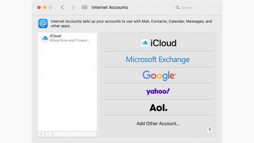
Task: Close the Internet Accounts window
Action: pyautogui.click(x=39, y=7)
